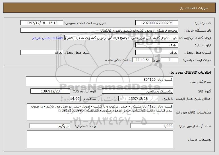Click the اطلاعات کالاهای مورد نیاز section heading
Viewport: 219px width, 155px height.
coord(190,73)
